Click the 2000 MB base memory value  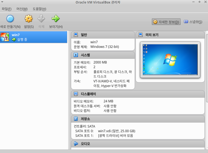coord(100,62)
